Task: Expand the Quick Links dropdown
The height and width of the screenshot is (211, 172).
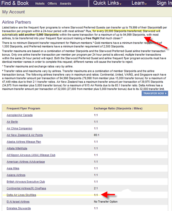Action: point(107,3)
